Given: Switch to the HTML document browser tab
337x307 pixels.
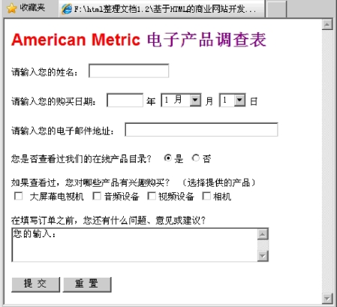Looking at the screenshot, I should click(x=162, y=9).
